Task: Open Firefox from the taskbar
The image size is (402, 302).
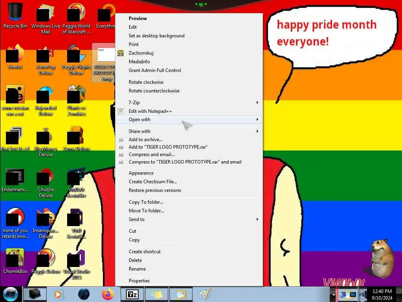Action: pyautogui.click(x=108, y=294)
